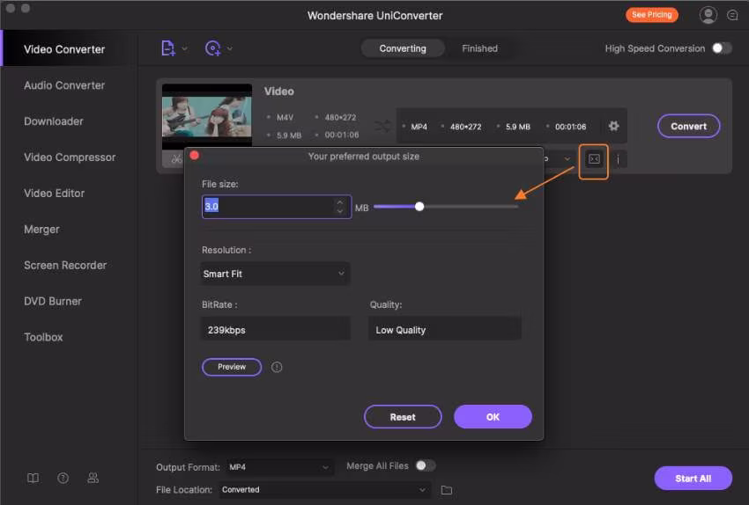Click the compress output size icon

click(594, 159)
